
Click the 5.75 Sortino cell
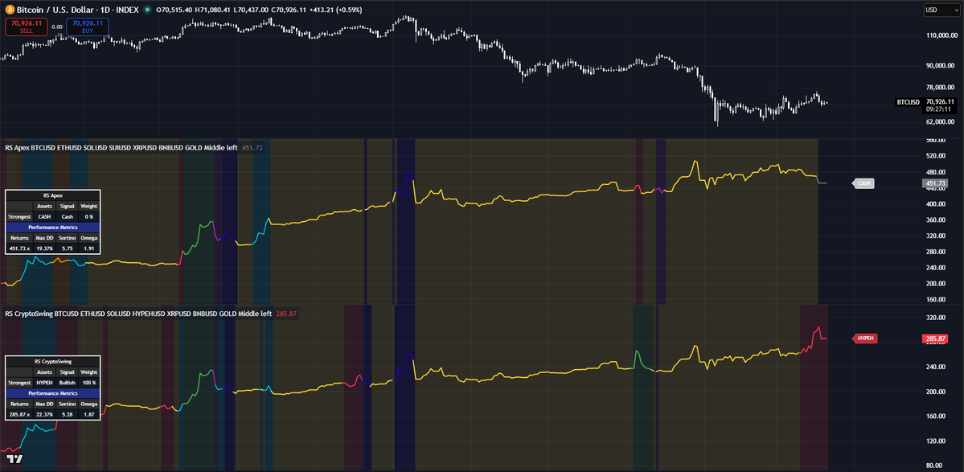pyautogui.click(x=67, y=248)
